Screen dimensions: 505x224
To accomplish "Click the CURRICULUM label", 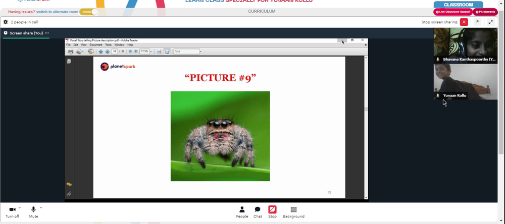I will point(262,11).
